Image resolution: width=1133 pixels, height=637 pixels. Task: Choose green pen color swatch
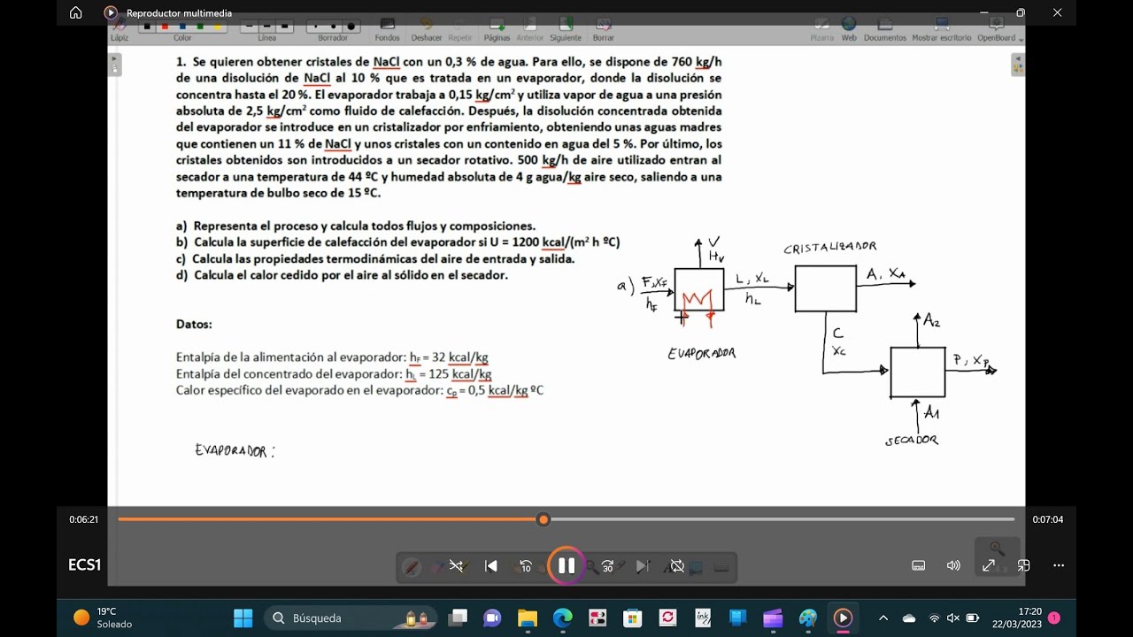pos(200,27)
